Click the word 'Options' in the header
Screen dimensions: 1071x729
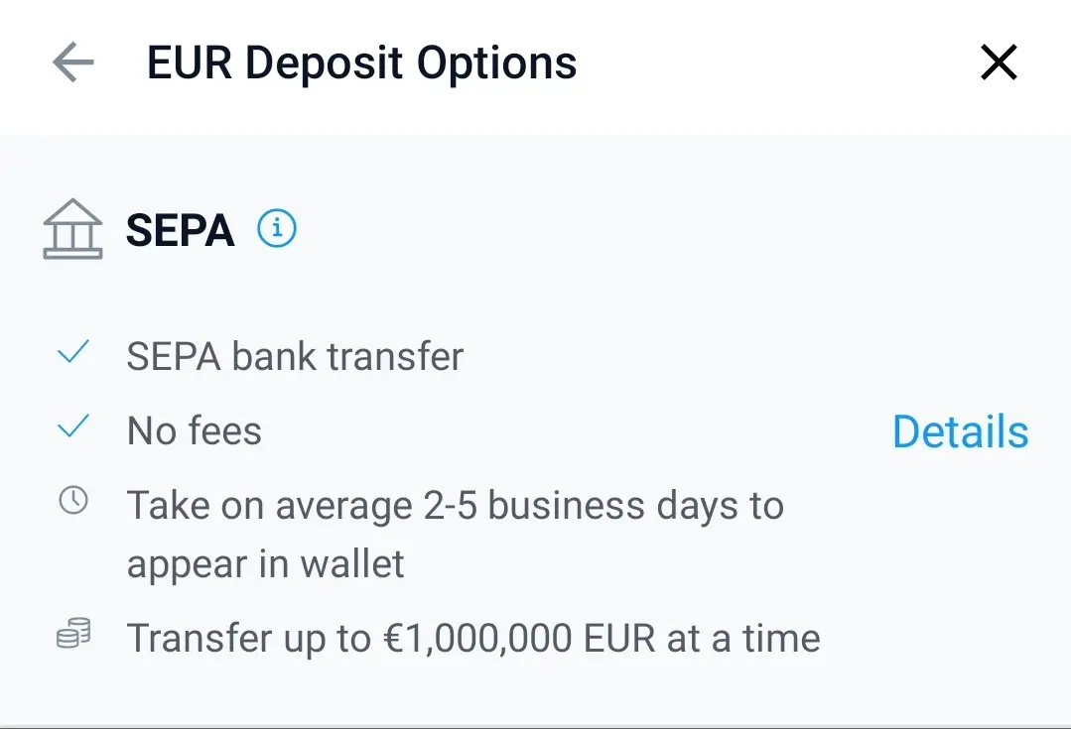click(496, 64)
